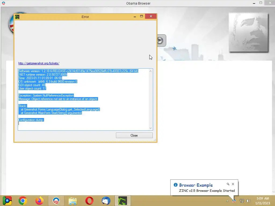The height and width of the screenshot is (206, 275).
Task: Click the 'Exception: System.NullReferenceException' line
Action: 46,95
